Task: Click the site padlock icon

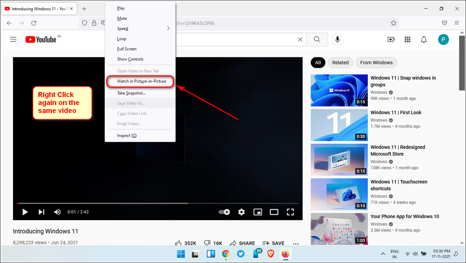Action: [94, 23]
